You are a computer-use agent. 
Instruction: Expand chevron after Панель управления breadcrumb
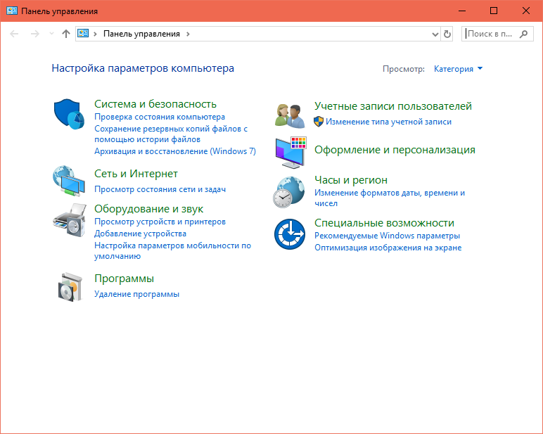pos(188,34)
